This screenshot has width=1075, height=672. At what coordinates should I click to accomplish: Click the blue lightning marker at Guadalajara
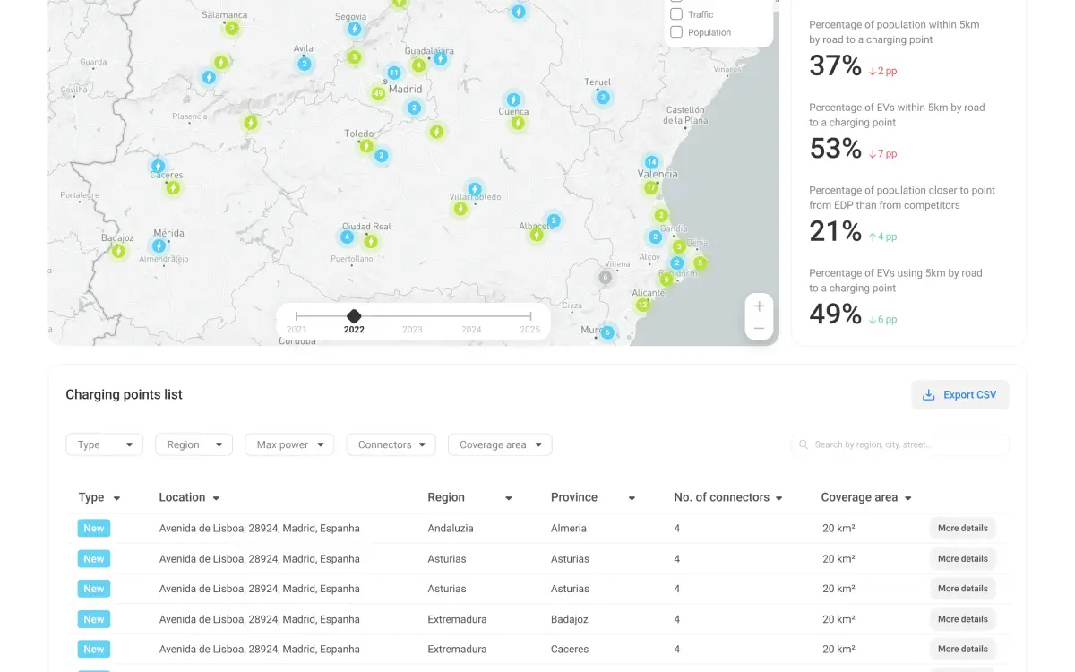tap(440, 59)
